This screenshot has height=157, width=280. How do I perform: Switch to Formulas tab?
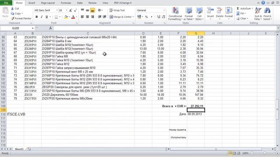coord(66,3)
